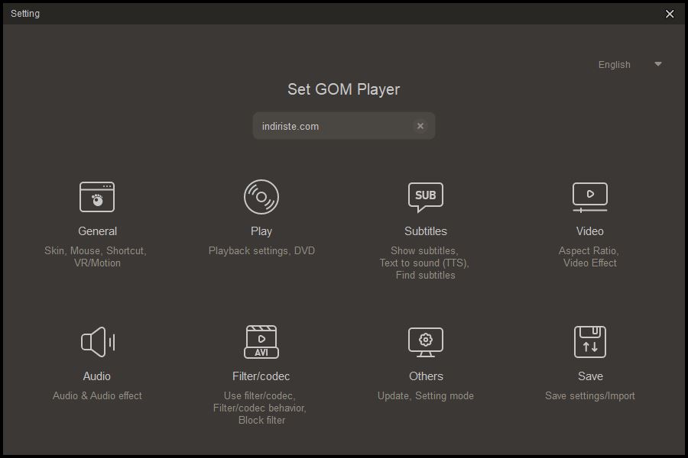Focus the search box containing indiriste.com

[344, 126]
